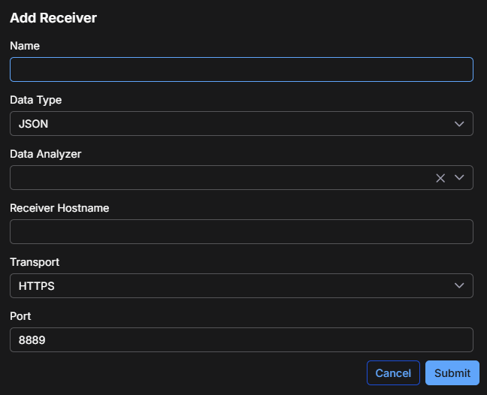Focus the Name input field
This screenshot has height=395, width=487.
pos(241,70)
